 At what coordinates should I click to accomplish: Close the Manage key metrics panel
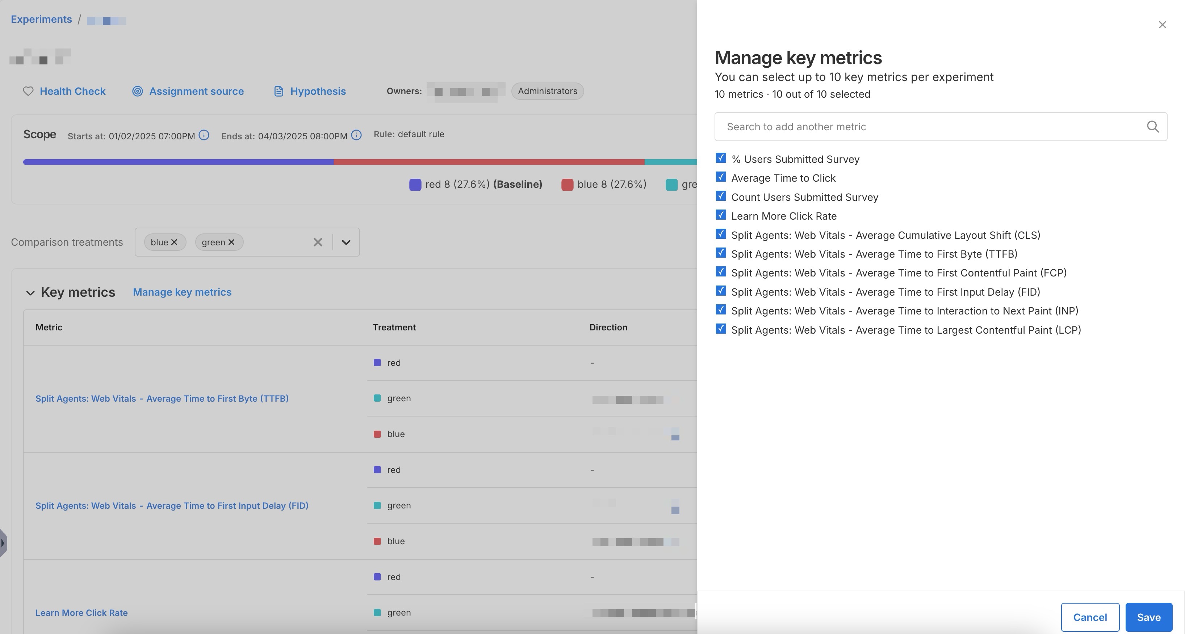click(1163, 24)
